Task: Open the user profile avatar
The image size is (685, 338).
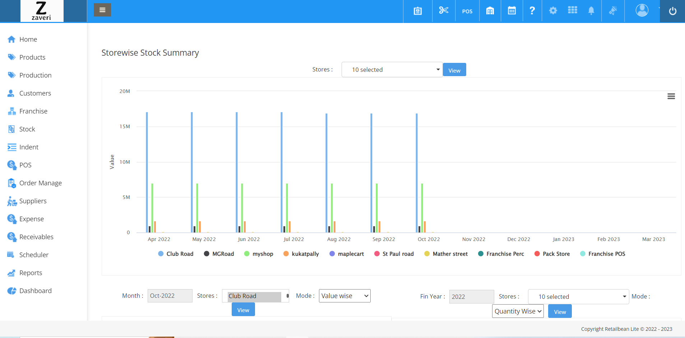Action: tap(642, 10)
